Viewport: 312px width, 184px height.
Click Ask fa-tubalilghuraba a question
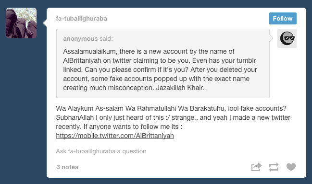click(101, 151)
